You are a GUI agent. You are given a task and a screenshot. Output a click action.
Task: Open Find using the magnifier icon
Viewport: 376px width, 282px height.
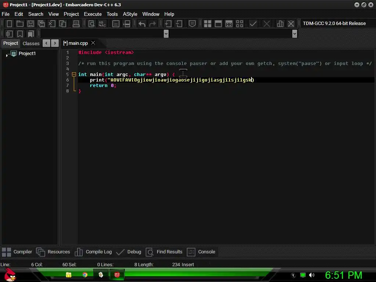(x=91, y=23)
